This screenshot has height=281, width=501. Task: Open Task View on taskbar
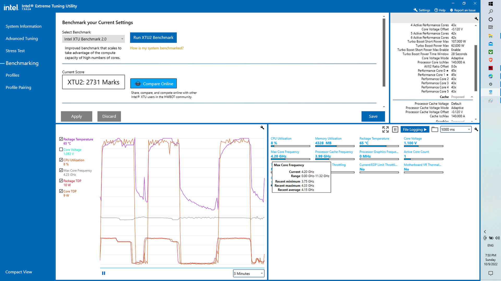point(491,27)
